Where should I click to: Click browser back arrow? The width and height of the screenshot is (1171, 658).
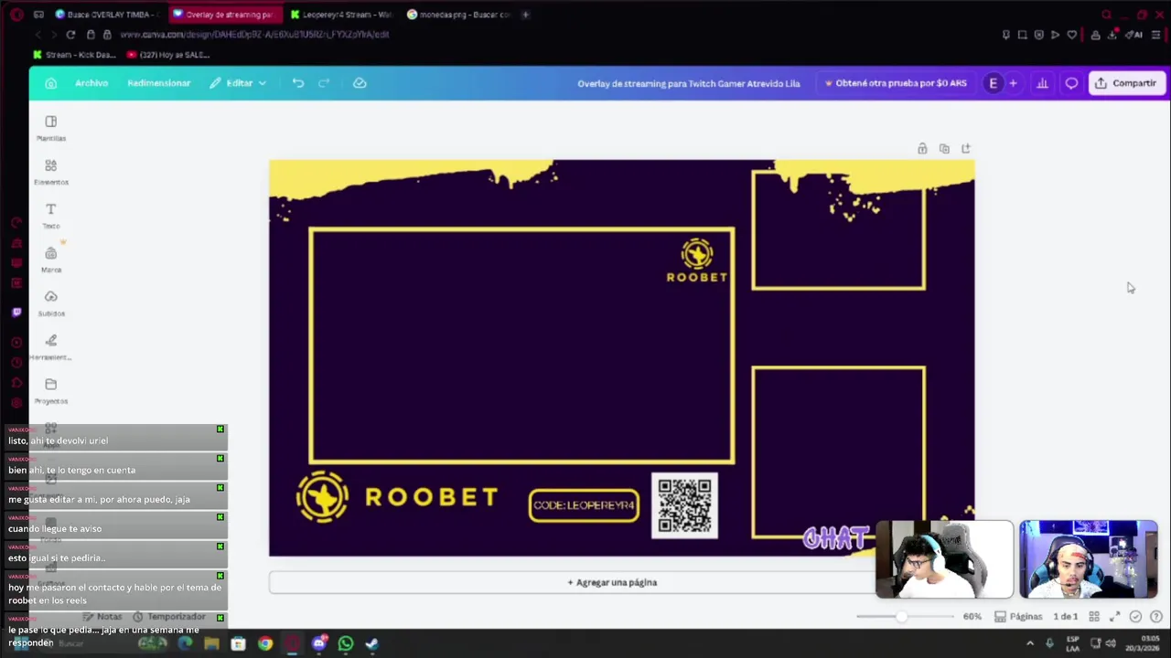[38, 35]
